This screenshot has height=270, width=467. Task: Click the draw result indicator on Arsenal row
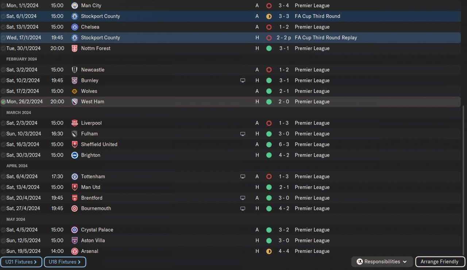coord(269,251)
